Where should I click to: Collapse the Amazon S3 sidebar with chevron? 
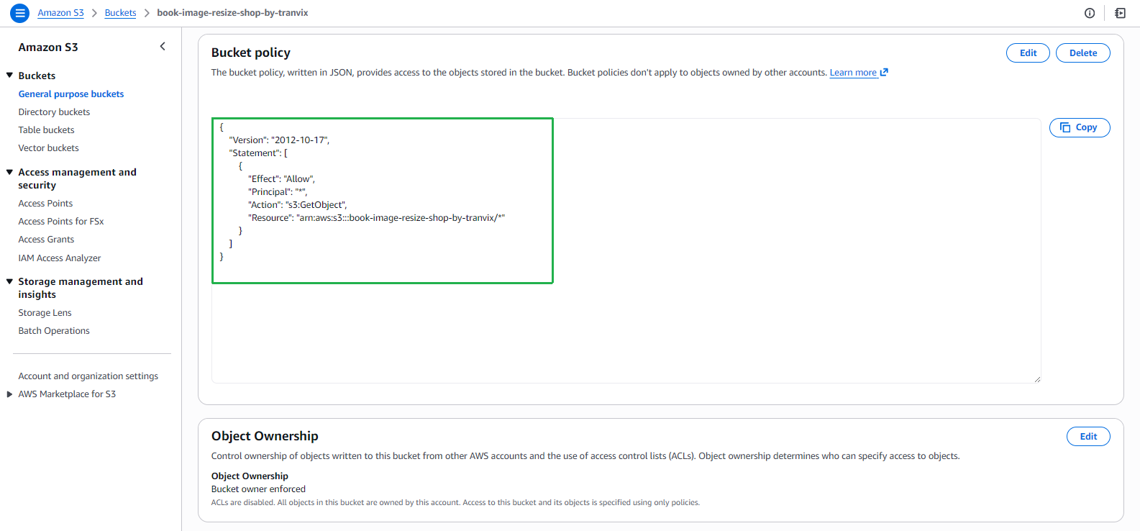point(163,47)
